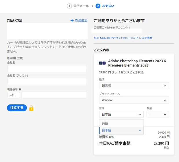The image size is (179, 162).
Task: Click the checkmark beside 日本語 option
Action: (140, 130)
